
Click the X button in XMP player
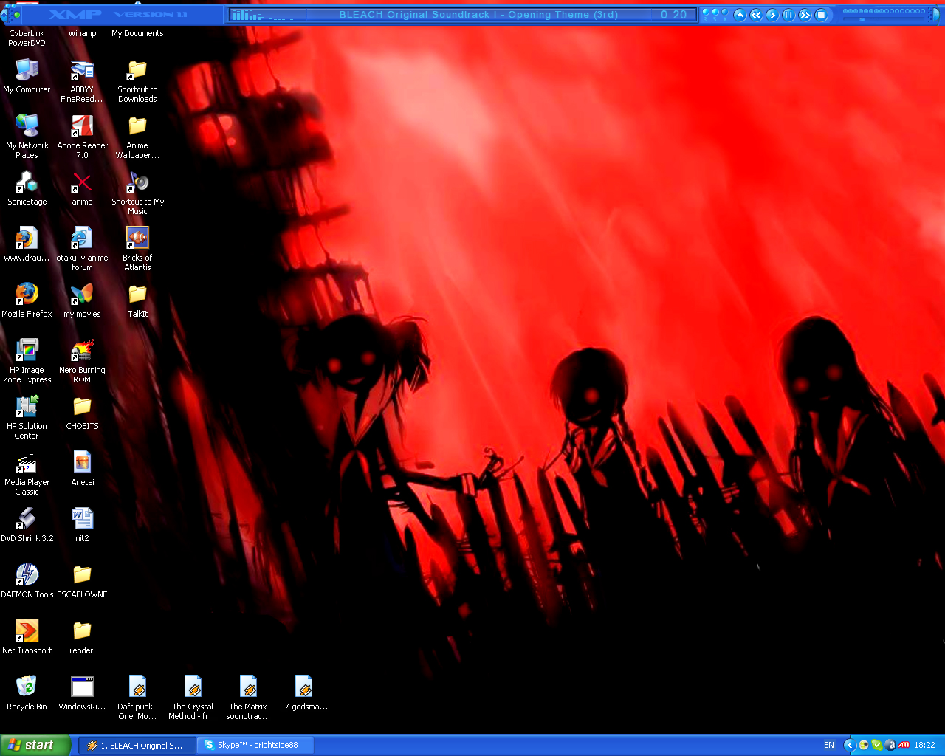(x=725, y=12)
